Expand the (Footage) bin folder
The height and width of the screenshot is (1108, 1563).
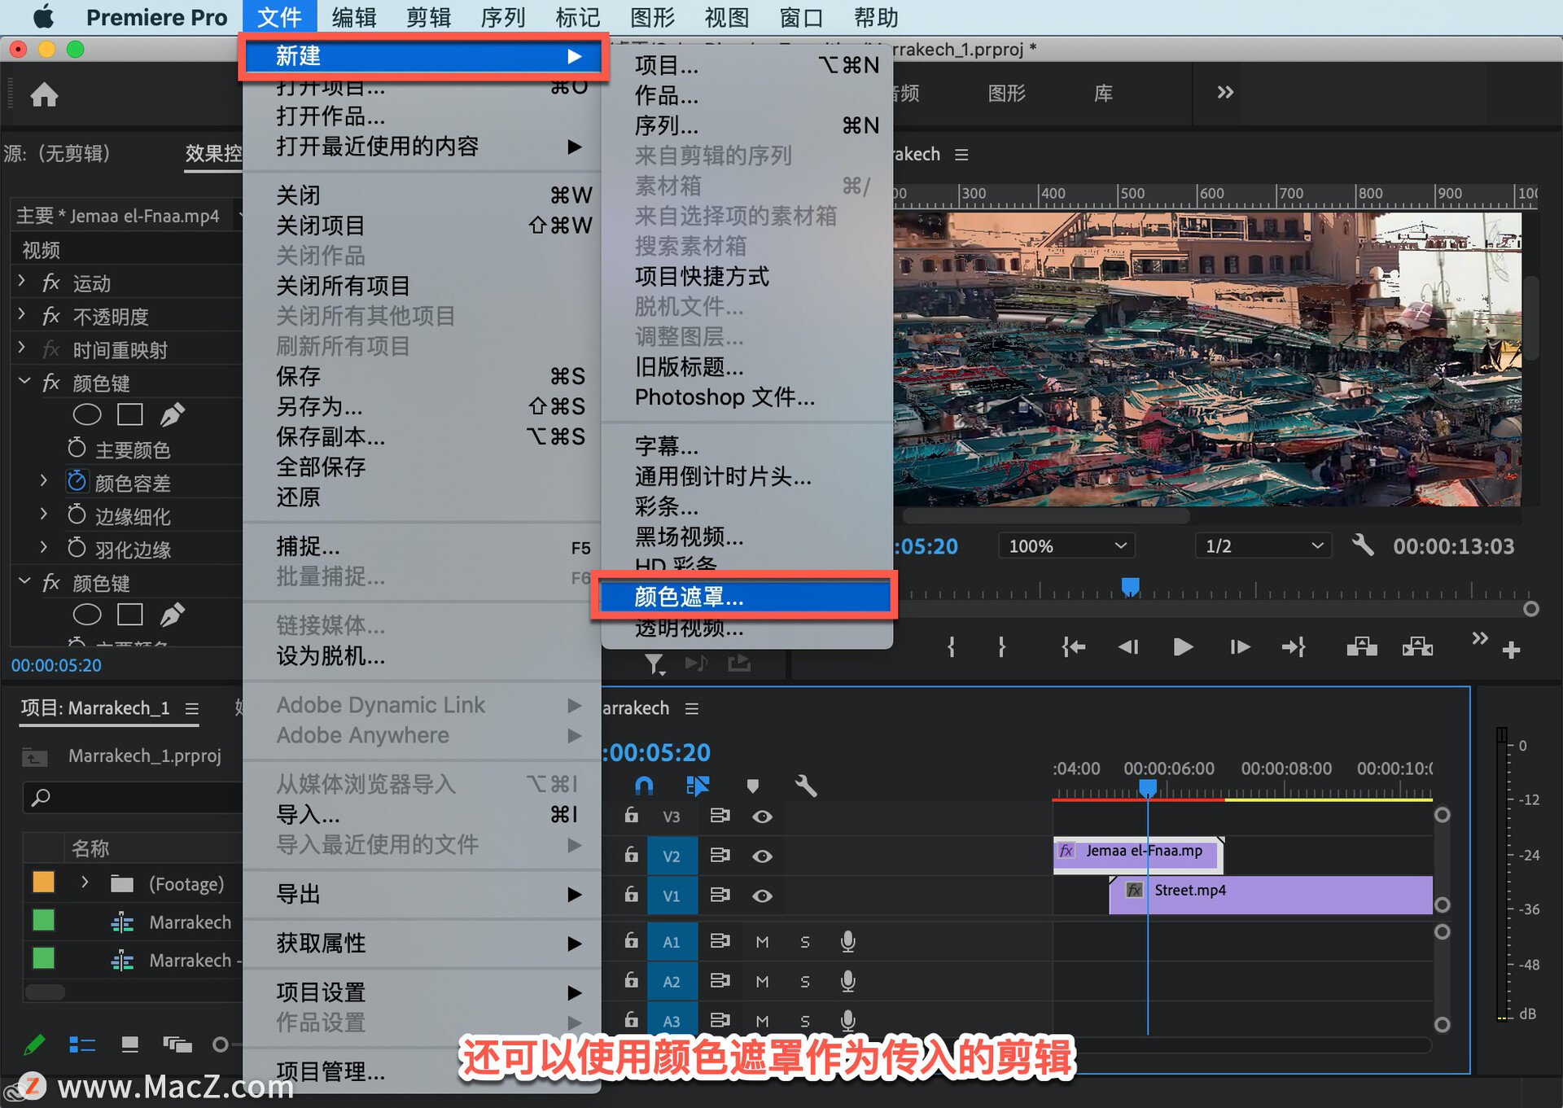pyautogui.click(x=85, y=882)
